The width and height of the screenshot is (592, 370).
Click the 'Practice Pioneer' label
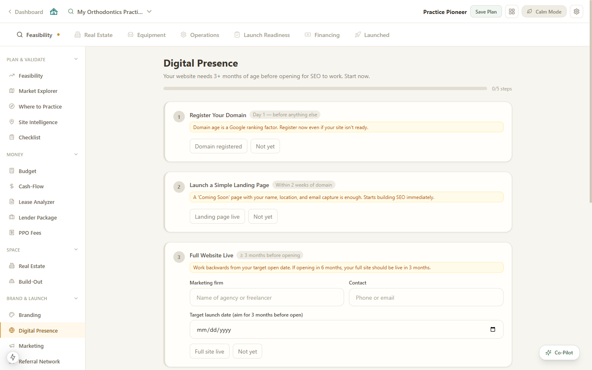[445, 12]
